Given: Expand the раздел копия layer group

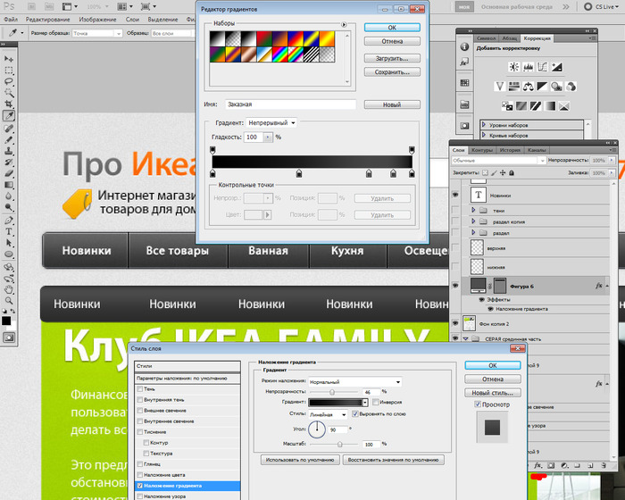Looking at the screenshot, I should pyautogui.click(x=473, y=221).
